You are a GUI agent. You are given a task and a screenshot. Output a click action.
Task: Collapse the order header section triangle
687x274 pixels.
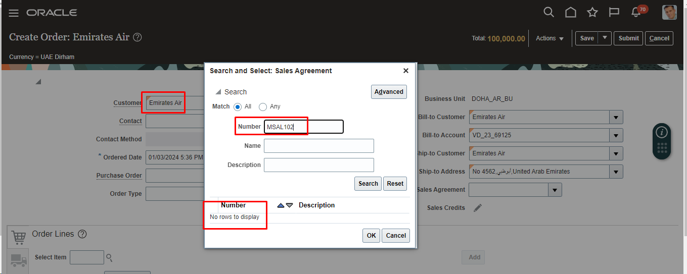click(x=38, y=81)
